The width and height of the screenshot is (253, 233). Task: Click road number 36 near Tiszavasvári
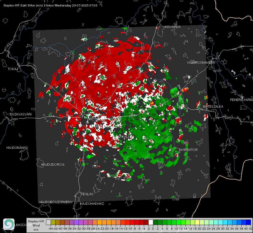pos(16,119)
